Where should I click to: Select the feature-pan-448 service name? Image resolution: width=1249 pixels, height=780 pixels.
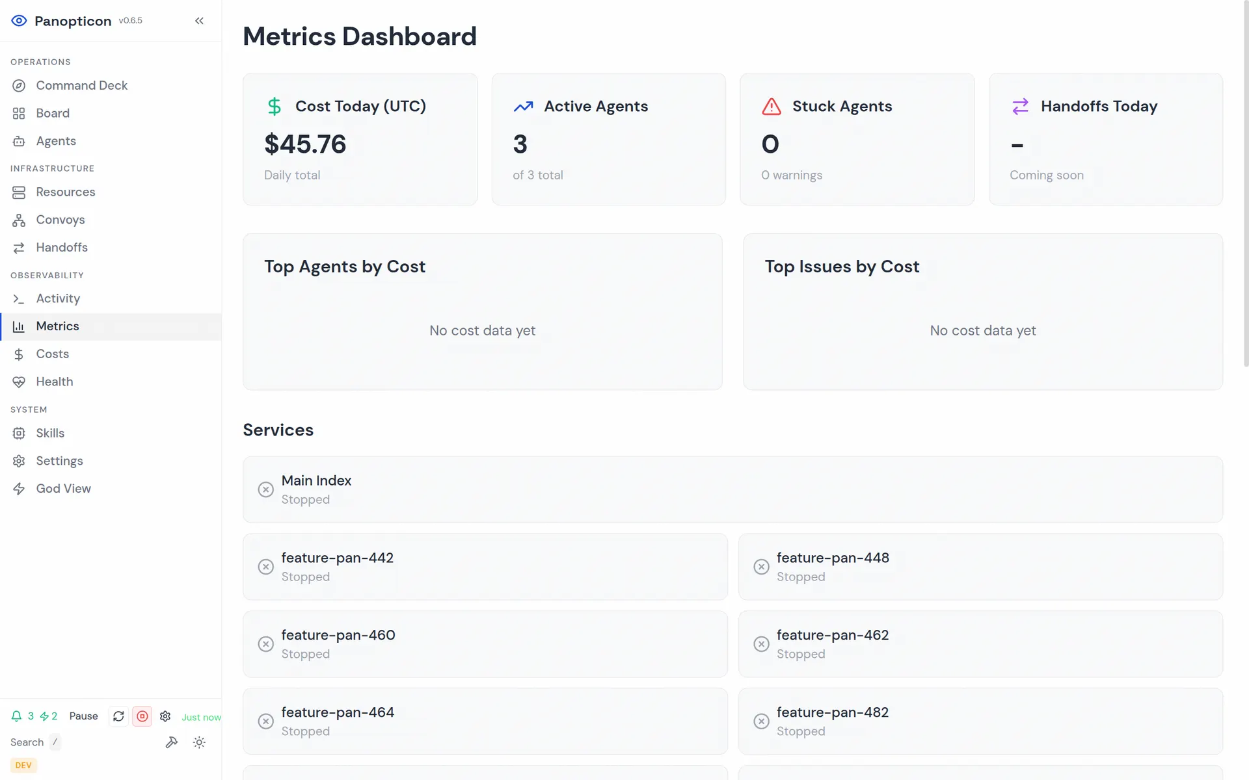[833, 558]
